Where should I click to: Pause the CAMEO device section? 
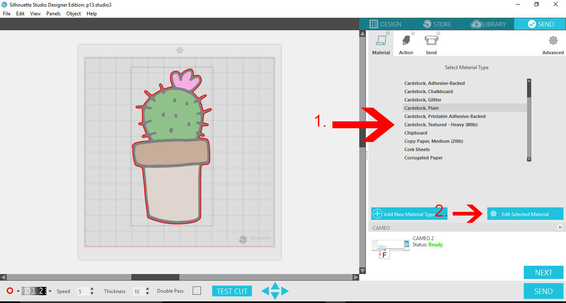pyautogui.click(x=560, y=227)
